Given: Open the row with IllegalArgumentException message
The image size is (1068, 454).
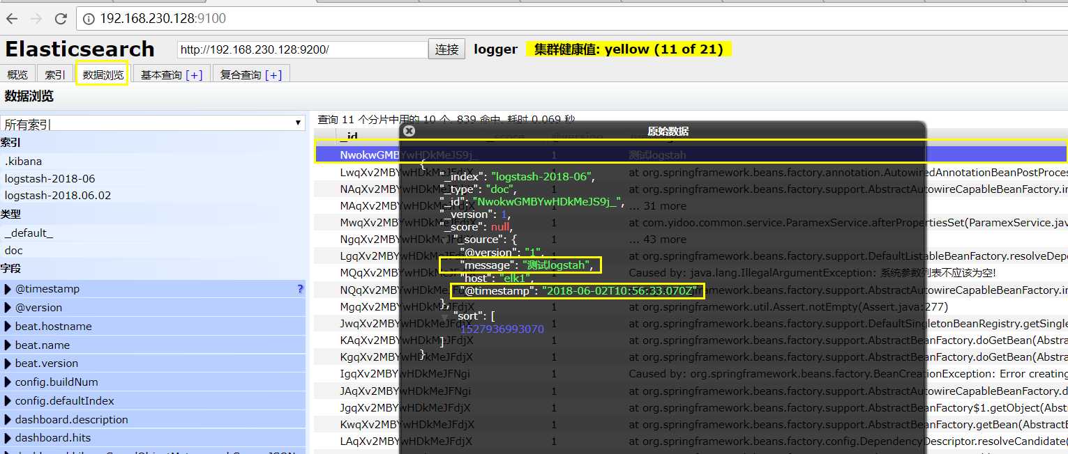Looking at the screenshot, I should 691,273.
